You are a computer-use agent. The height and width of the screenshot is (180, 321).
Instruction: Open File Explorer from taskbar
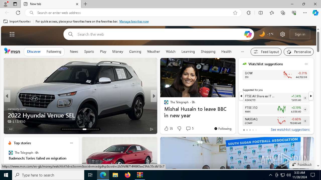115,175
